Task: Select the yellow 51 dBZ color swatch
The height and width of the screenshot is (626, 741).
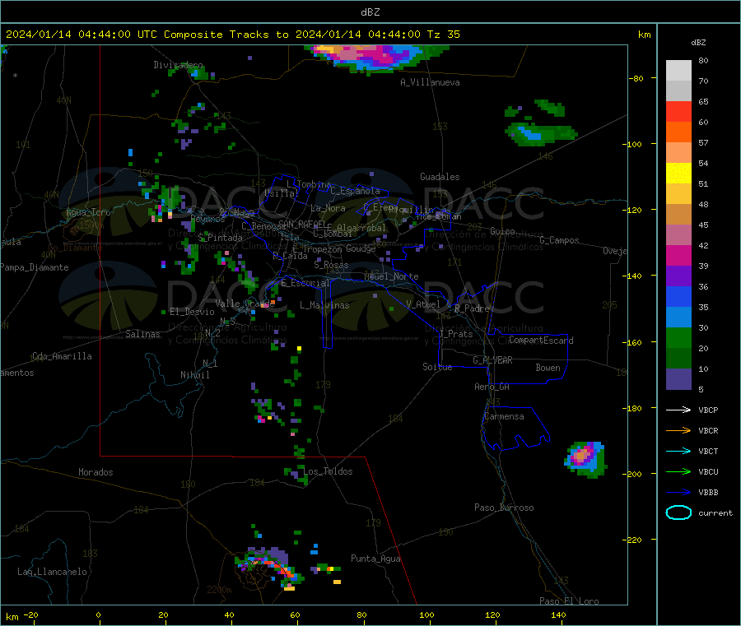Action: point(678,174)
